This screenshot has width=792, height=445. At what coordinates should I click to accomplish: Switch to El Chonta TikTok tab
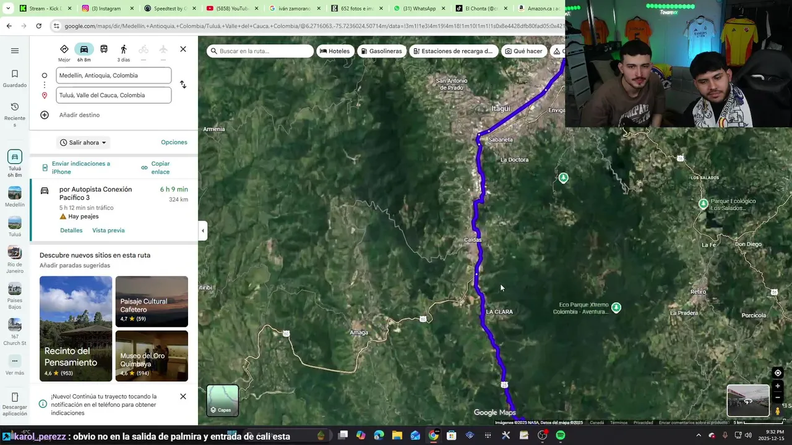click(x=482, y=9)
